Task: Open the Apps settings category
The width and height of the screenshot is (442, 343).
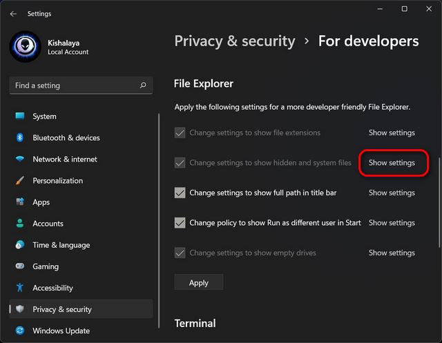Action: 81,202
